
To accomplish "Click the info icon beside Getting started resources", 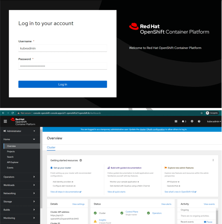I will [x=81, y=160].
